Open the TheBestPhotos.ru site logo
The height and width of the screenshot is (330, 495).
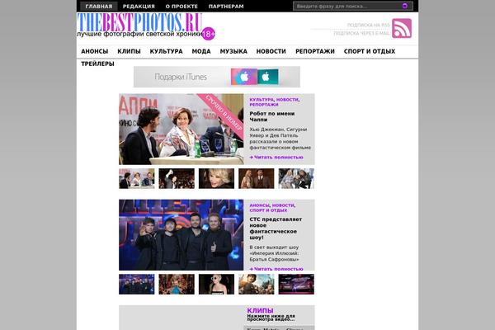pyautogui.click(x=139, y=23)
